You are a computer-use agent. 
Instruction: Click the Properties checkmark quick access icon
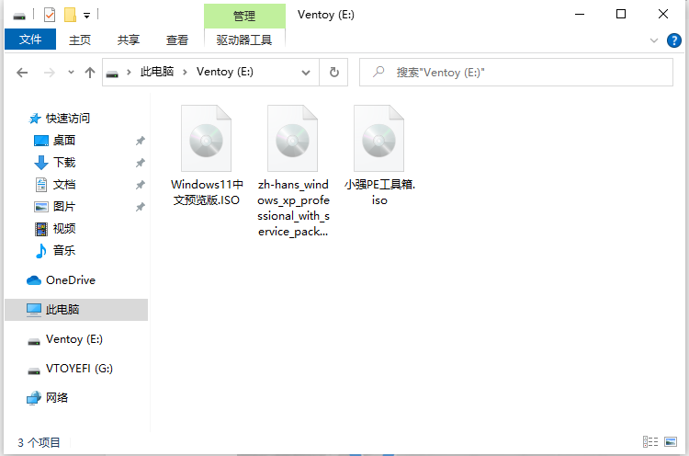click(50, 15)
